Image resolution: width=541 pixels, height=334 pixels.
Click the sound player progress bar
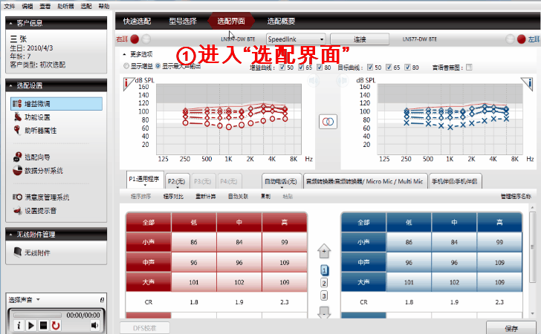pyautogui.click(x=37, y=315)
